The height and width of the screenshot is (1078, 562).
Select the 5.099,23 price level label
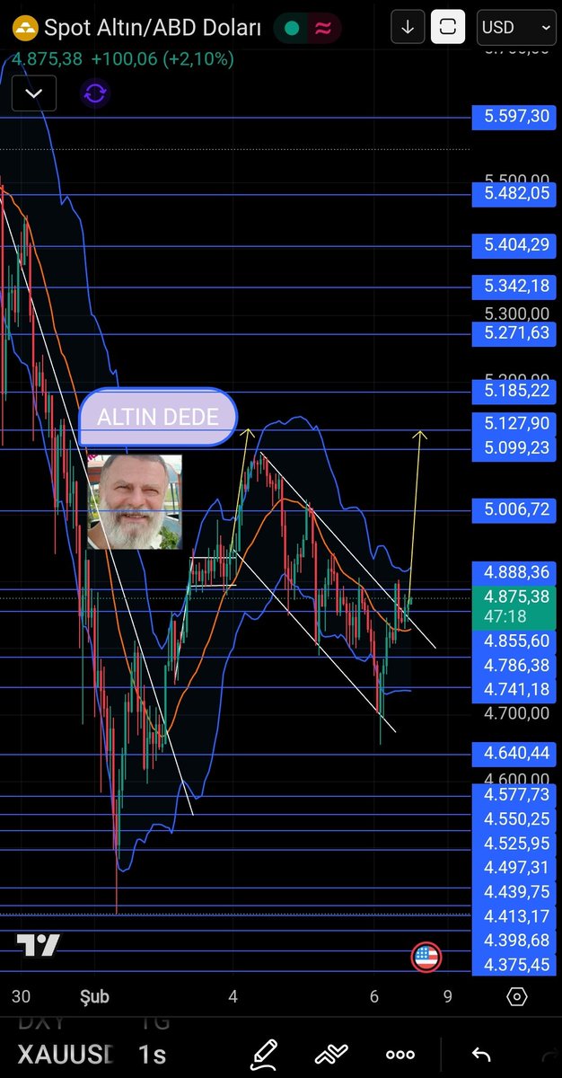click(x=516, y=447)
